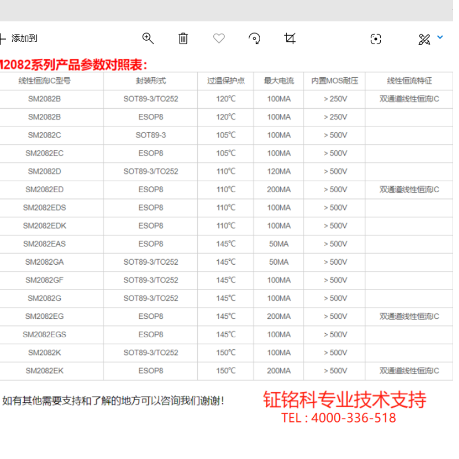
Task: Click the SOT89-3/TO252 cell for SM2082GA
Action: [150, 262]
